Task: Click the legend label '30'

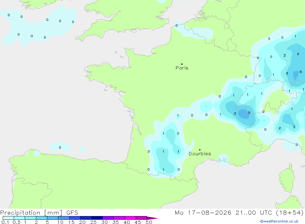Action: (x=105, y=222)
